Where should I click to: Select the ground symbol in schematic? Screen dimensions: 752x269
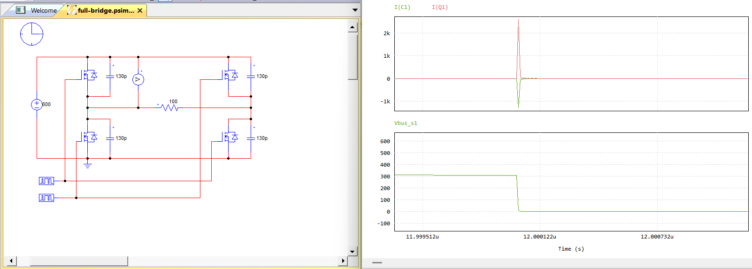[87, 164]
